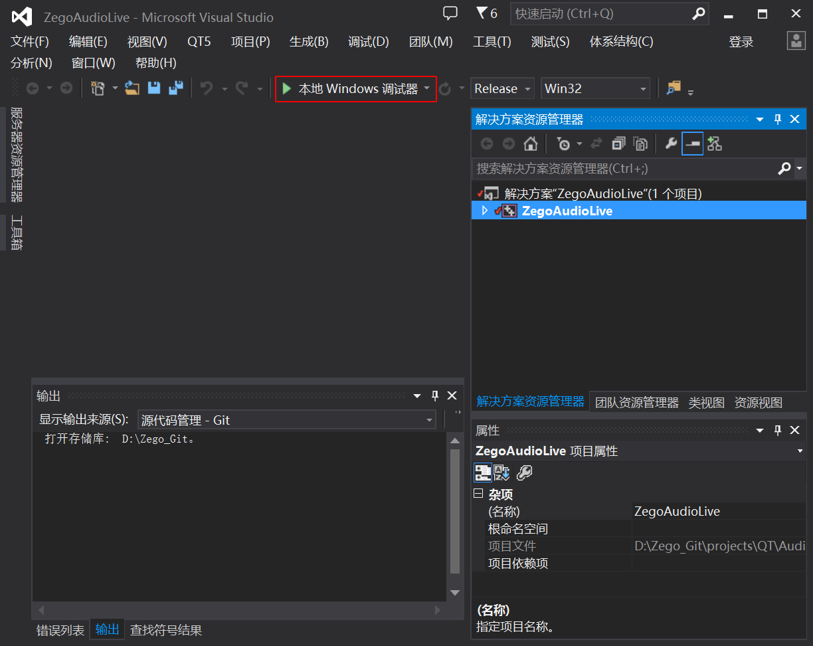Close the Output panel
Image resolution: width=813 pixels, height=646 pixels.
(452, 395)
